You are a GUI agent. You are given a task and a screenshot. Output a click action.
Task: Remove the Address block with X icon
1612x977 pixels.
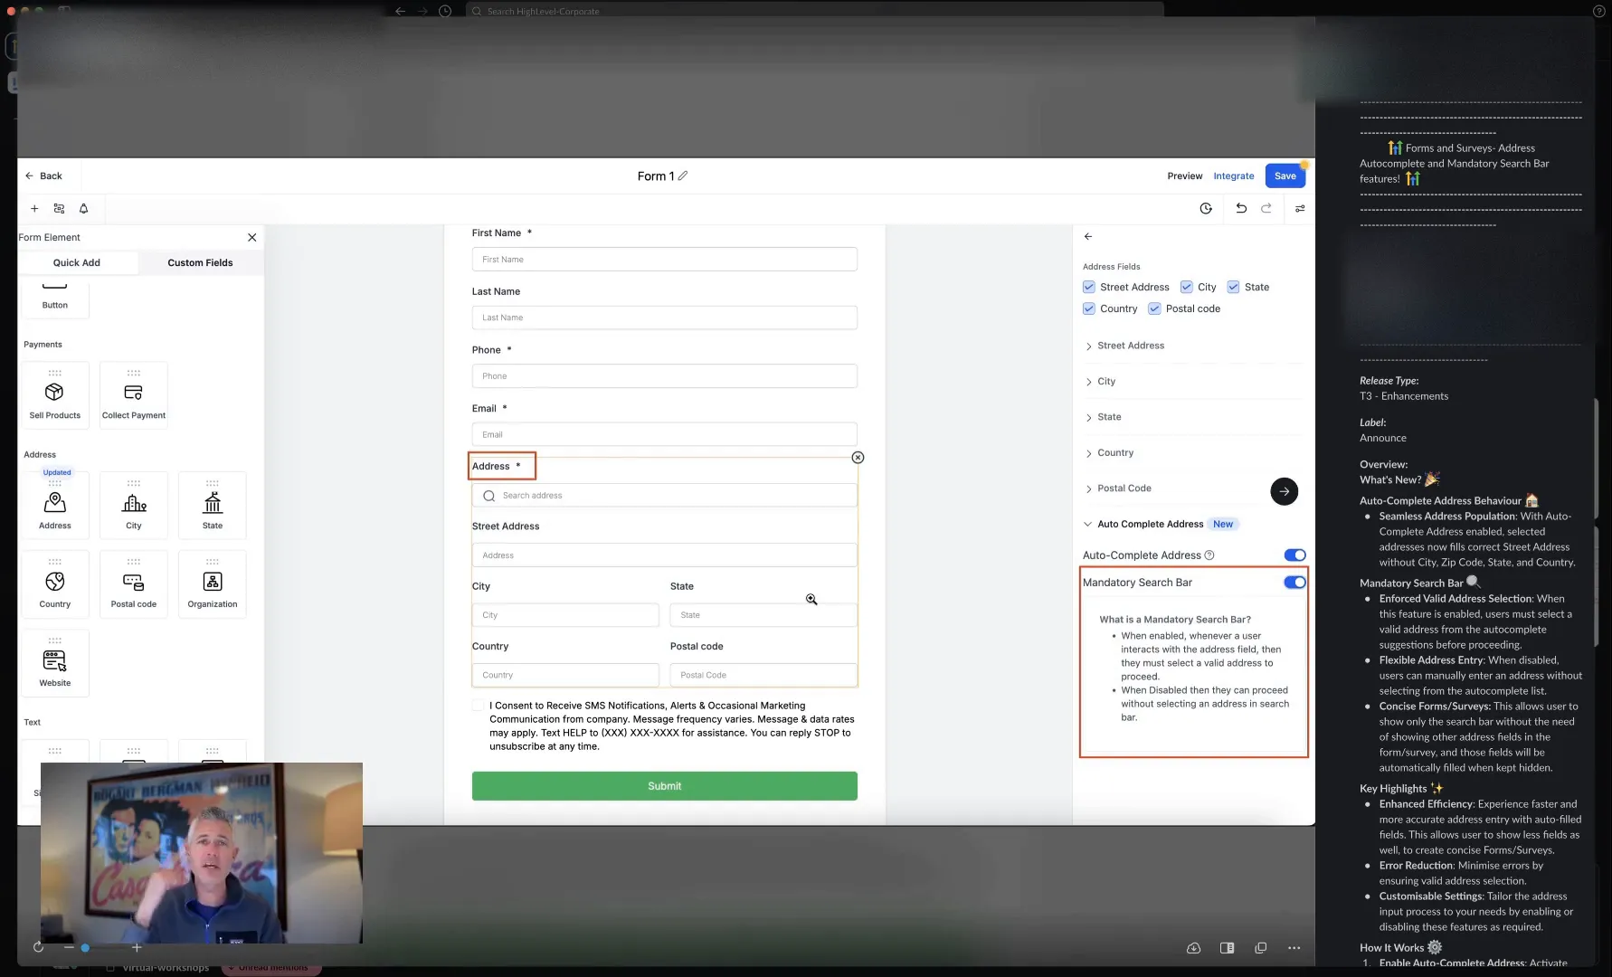[858, 458]
